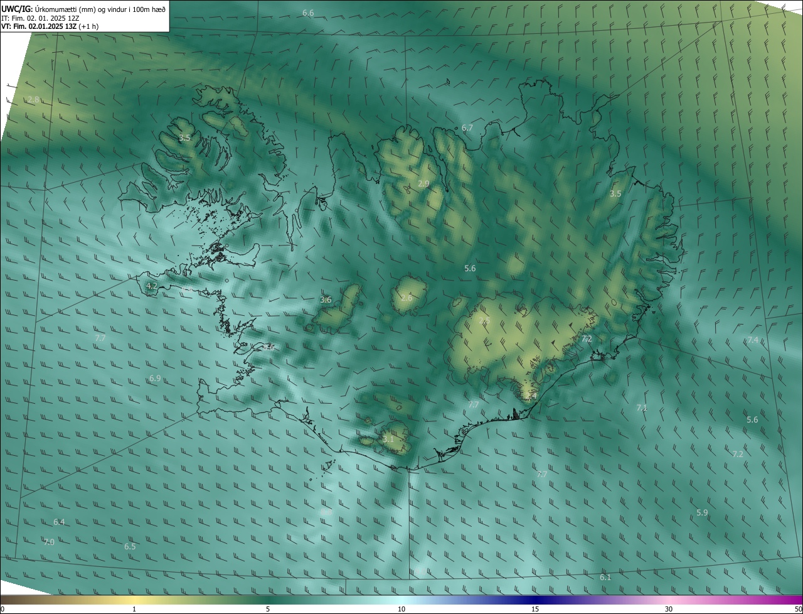Click the 0 tick on the color scale
This screenshot has width=803, height=614.
click(3, 609)
